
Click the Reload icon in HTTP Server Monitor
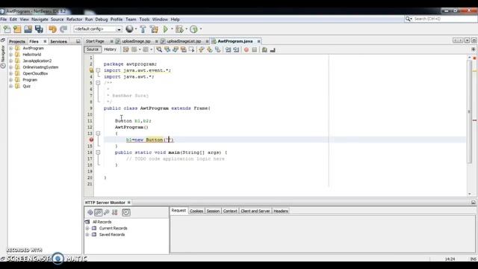point(90,212)
